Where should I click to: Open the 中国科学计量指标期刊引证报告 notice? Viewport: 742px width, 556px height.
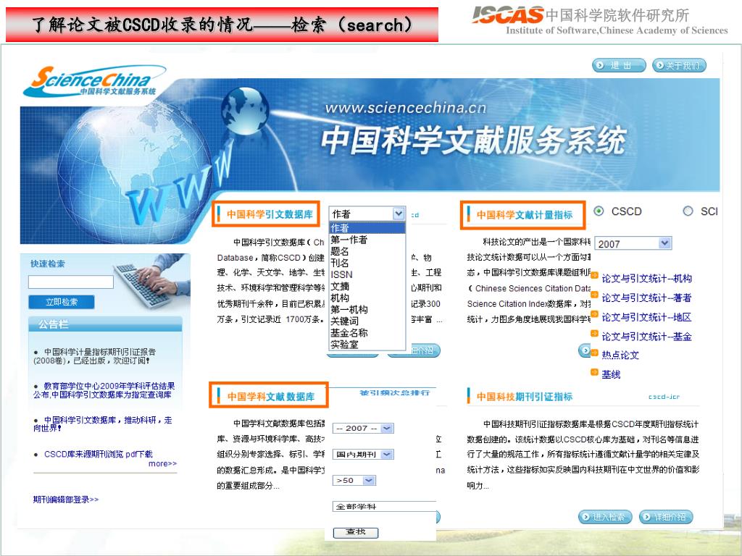coord(95,356)
